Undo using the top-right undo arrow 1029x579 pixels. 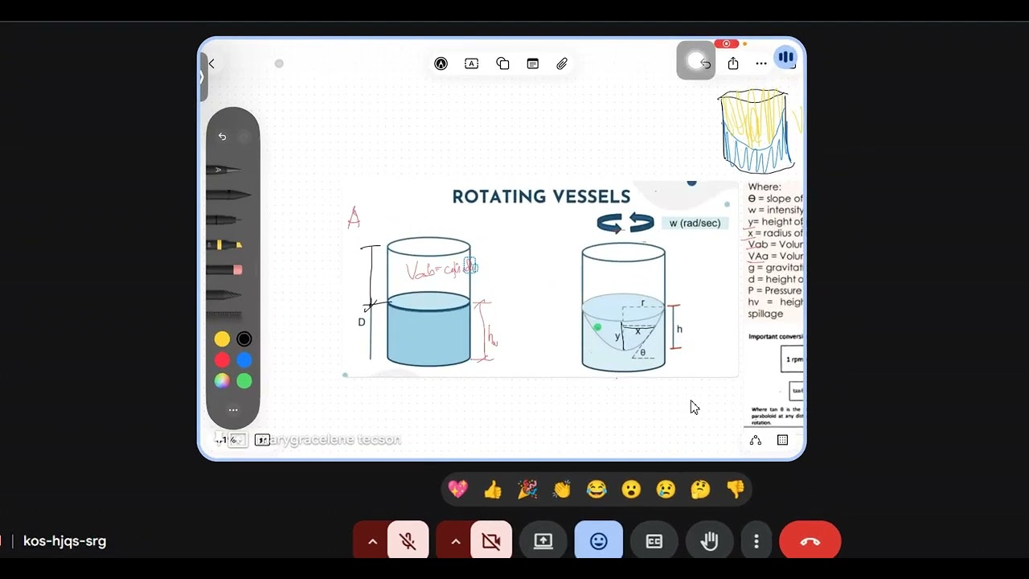click(705, 64)
